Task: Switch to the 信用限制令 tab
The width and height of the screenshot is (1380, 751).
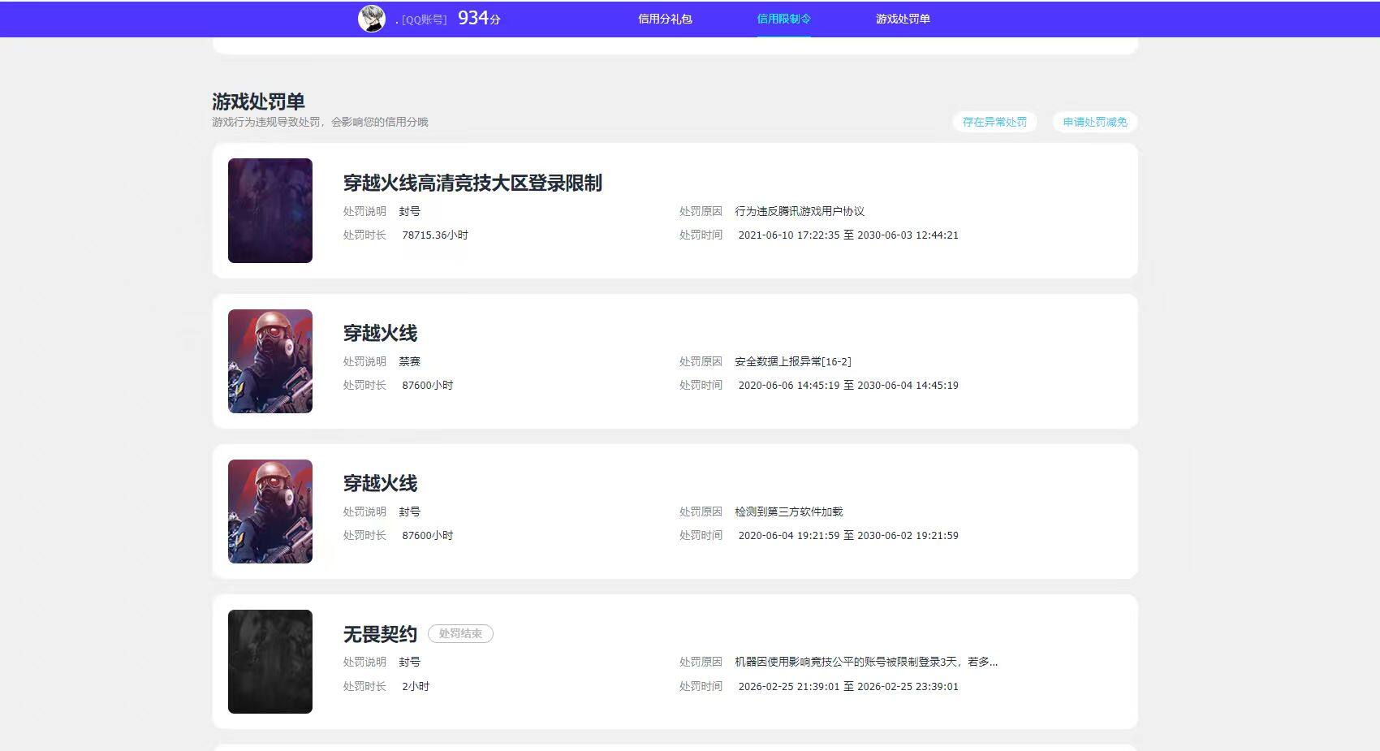Action: pyautogui.click(x=783, y=19)
